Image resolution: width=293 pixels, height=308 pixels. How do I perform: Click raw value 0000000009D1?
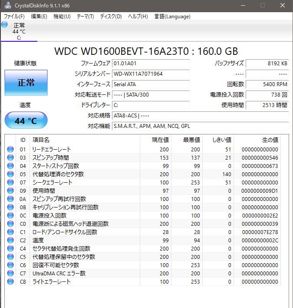coord(260,191)
